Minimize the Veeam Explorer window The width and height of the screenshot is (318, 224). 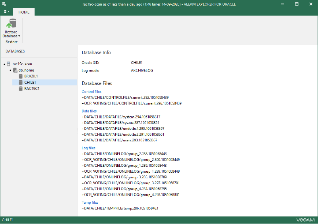point(282,4)
